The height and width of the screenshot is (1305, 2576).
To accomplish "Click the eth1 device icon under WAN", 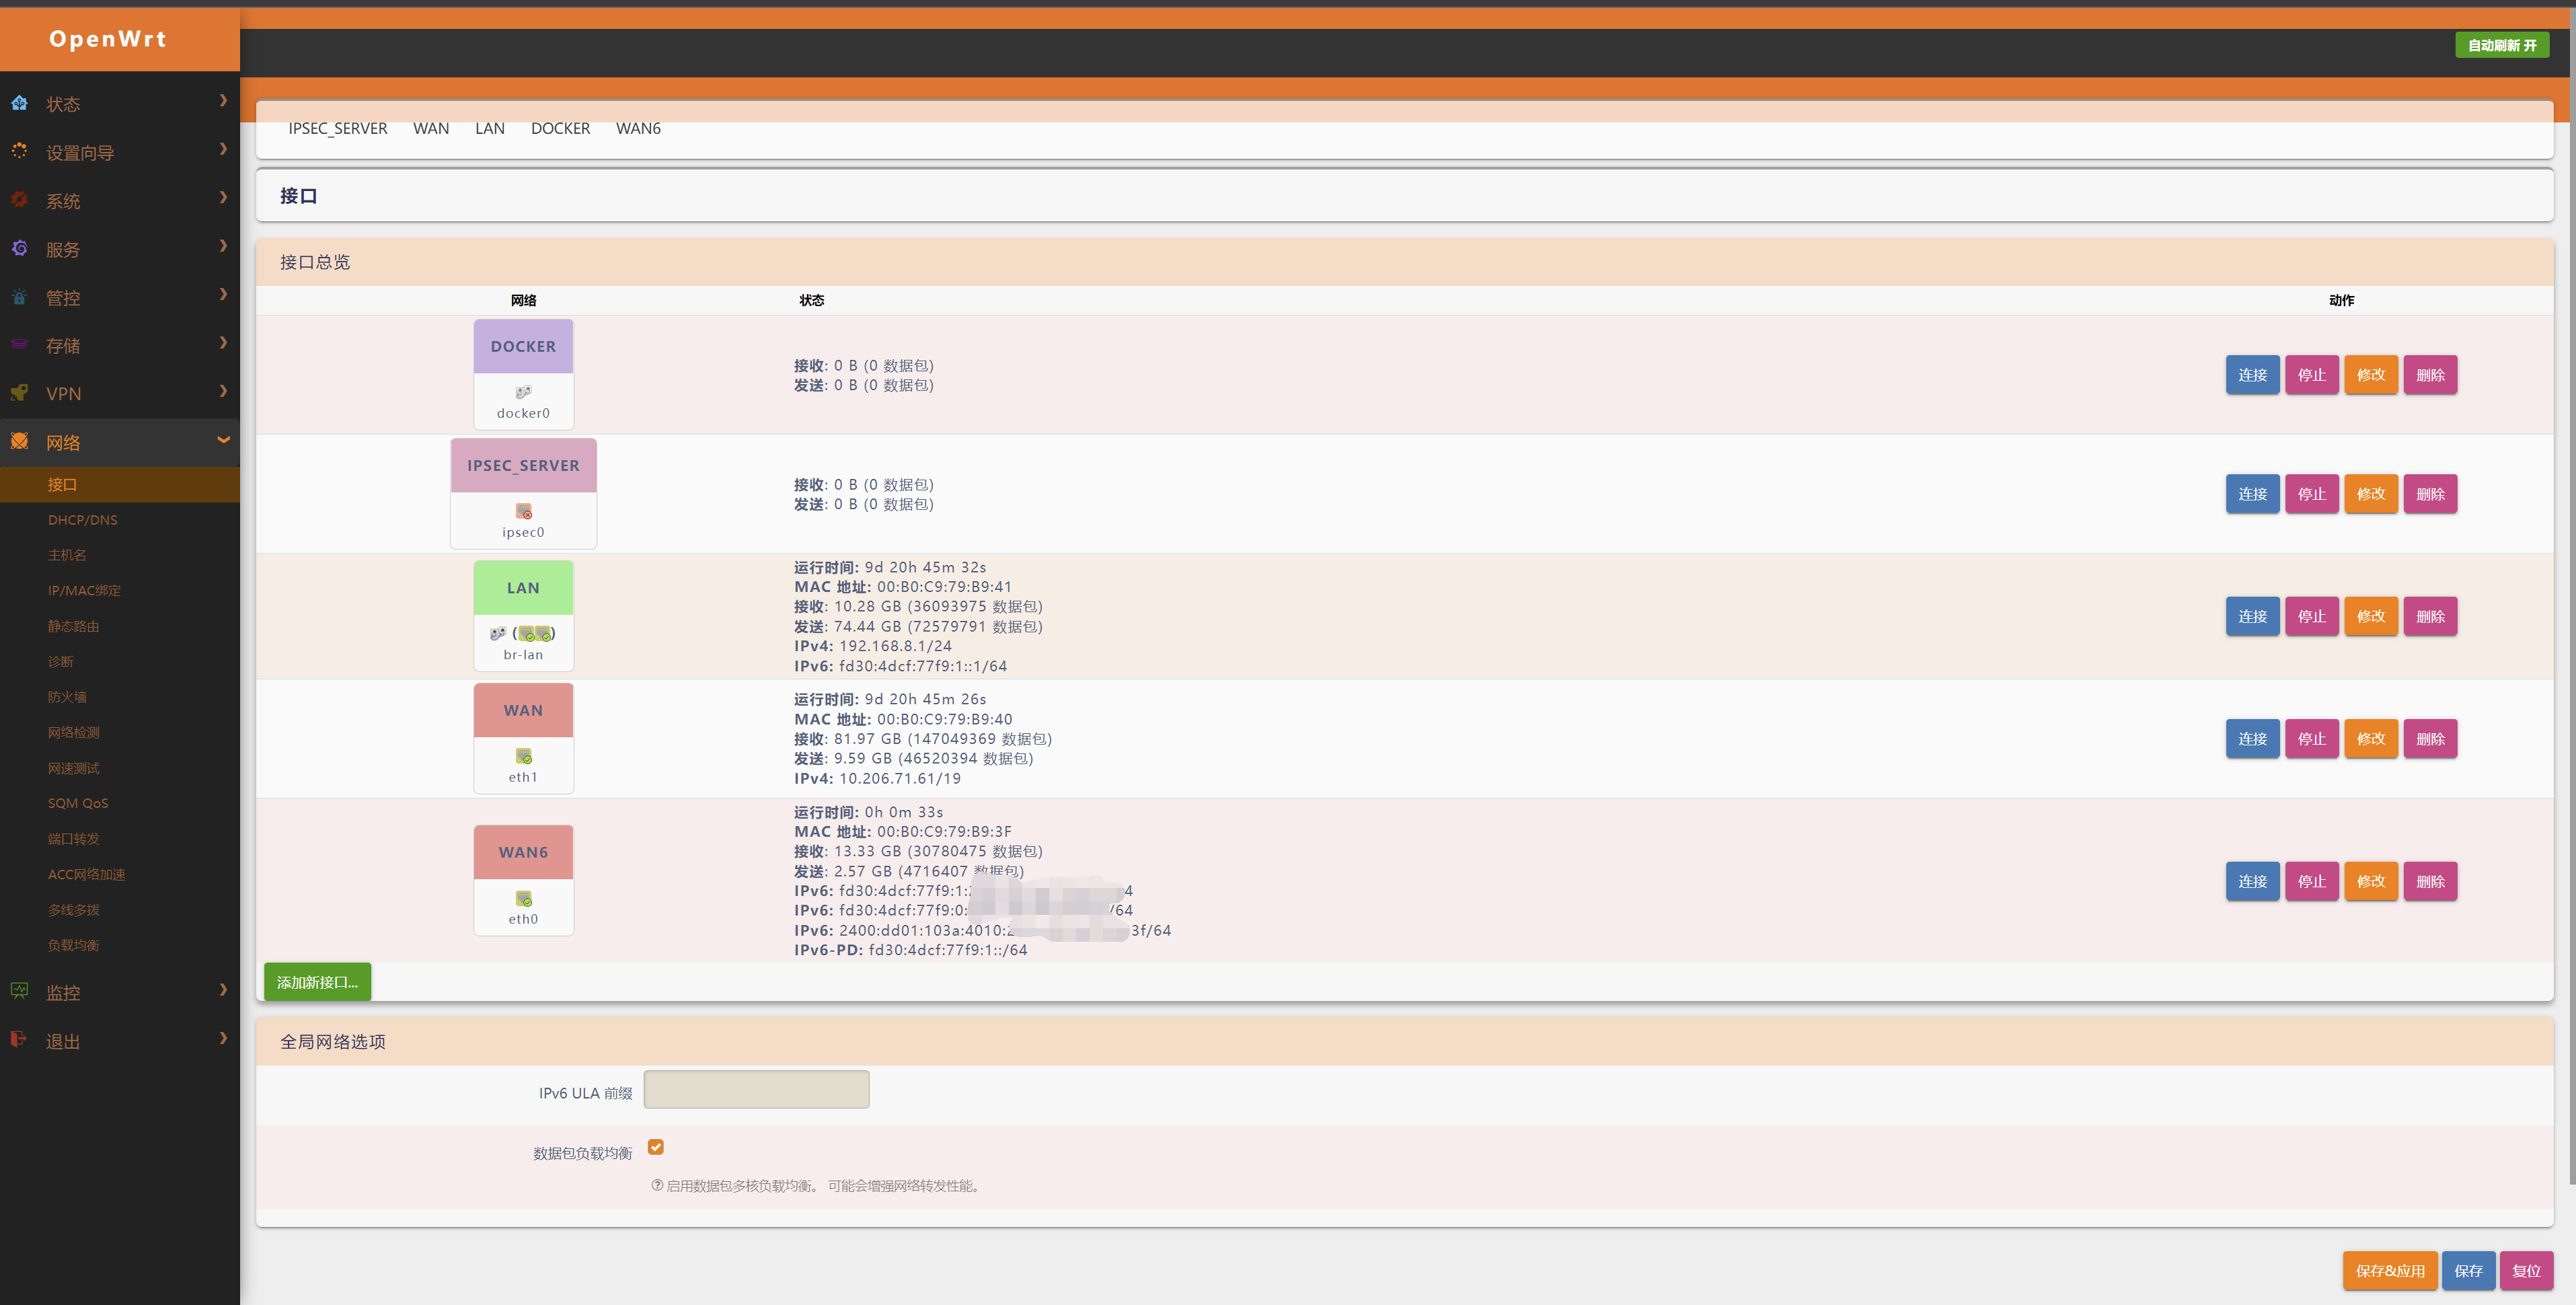I will coord(523,756).
